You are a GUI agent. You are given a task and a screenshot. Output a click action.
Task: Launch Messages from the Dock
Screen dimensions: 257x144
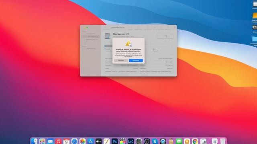pyautogui.click(x=179, y=141)
